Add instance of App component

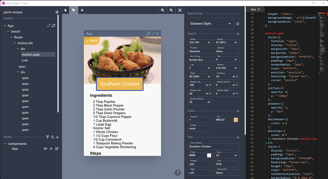(x=51, y=149)
